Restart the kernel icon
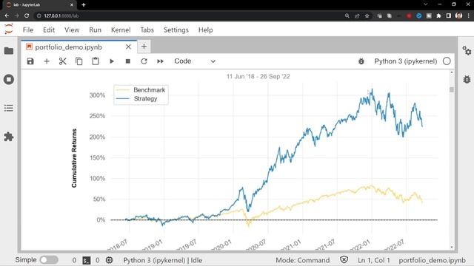474x266 pixels. coord(144,61)
